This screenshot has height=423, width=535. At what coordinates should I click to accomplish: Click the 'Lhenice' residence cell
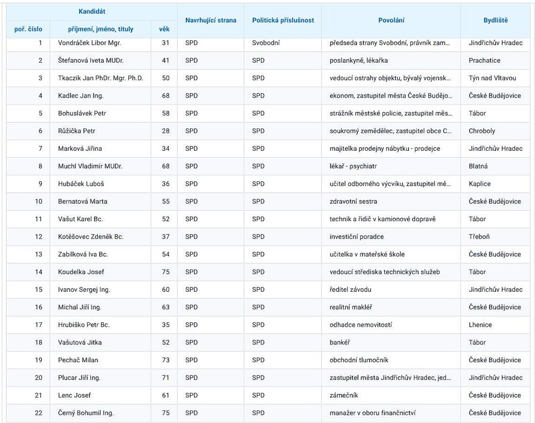(480, 325)
